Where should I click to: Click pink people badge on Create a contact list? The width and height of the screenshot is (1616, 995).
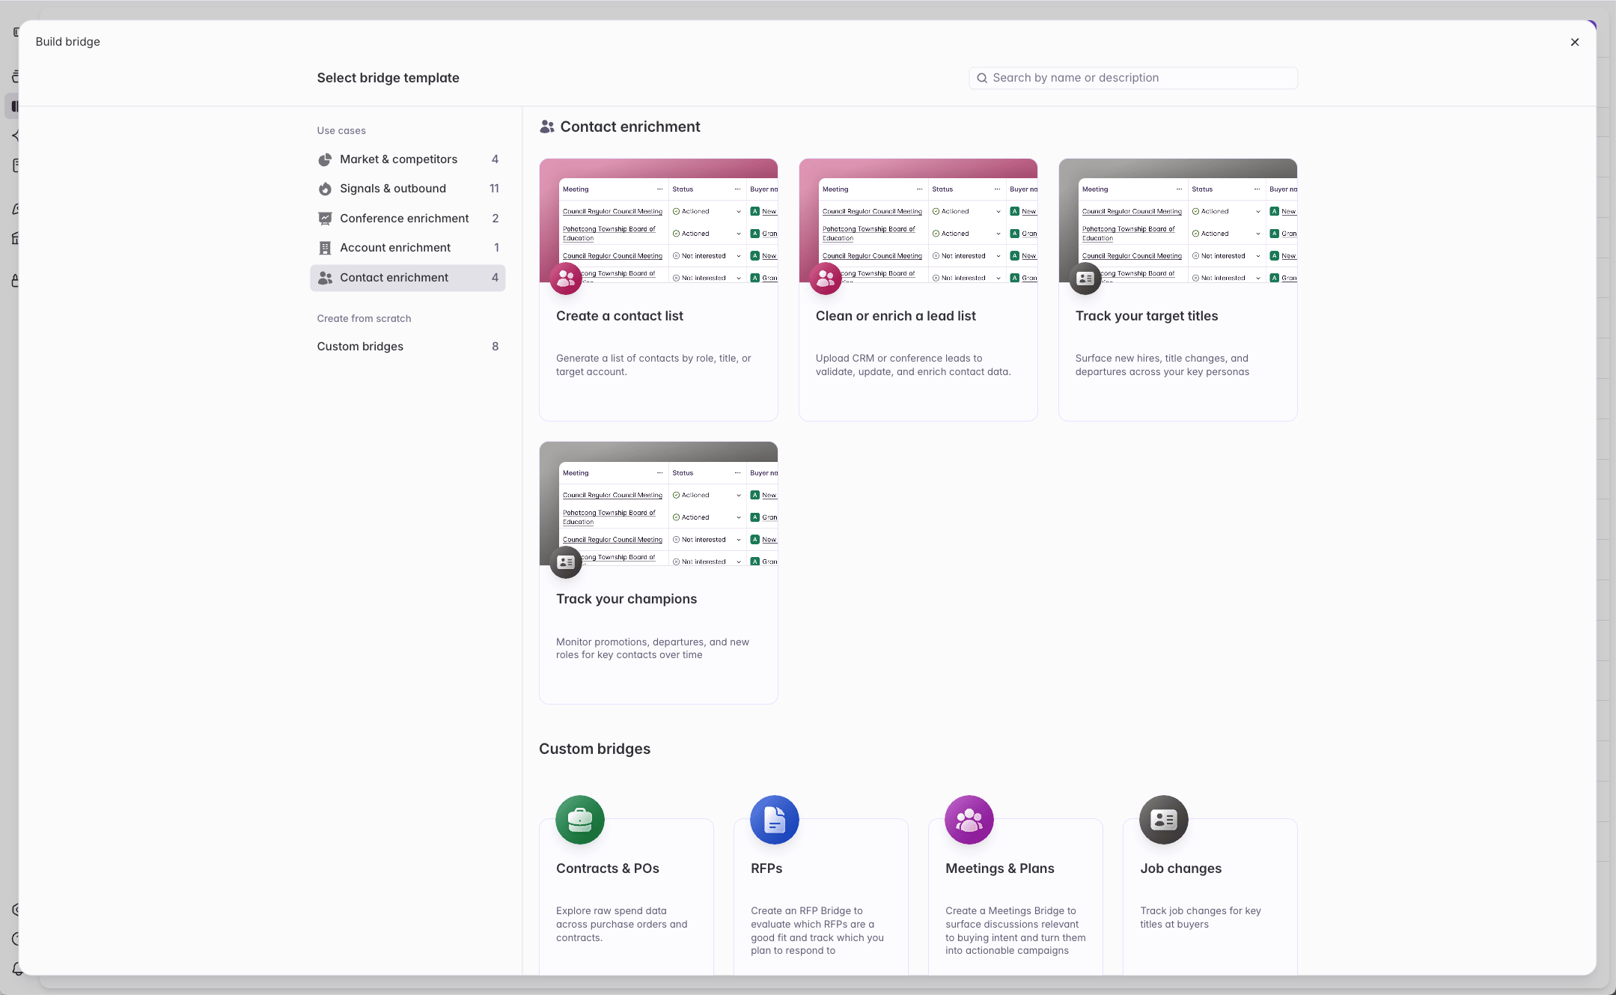tap(566, 279)
